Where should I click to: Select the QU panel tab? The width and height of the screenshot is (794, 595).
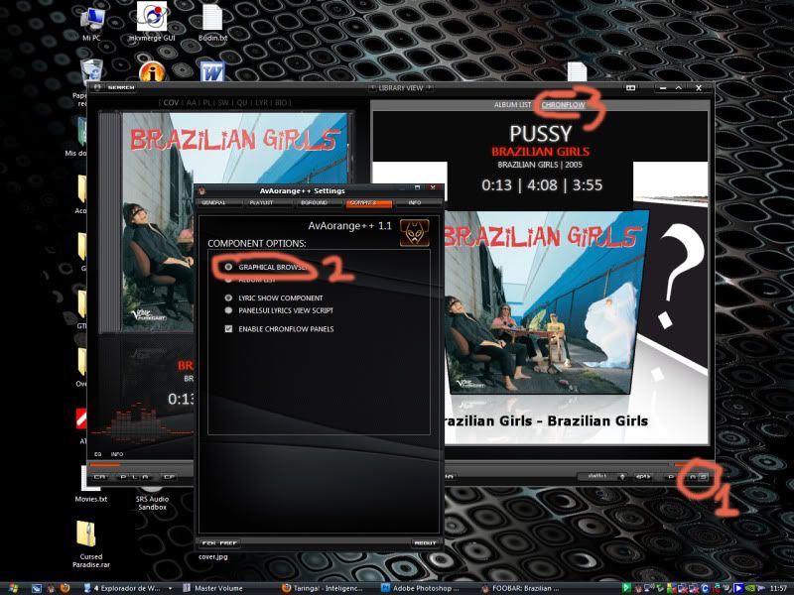[242, 103]
